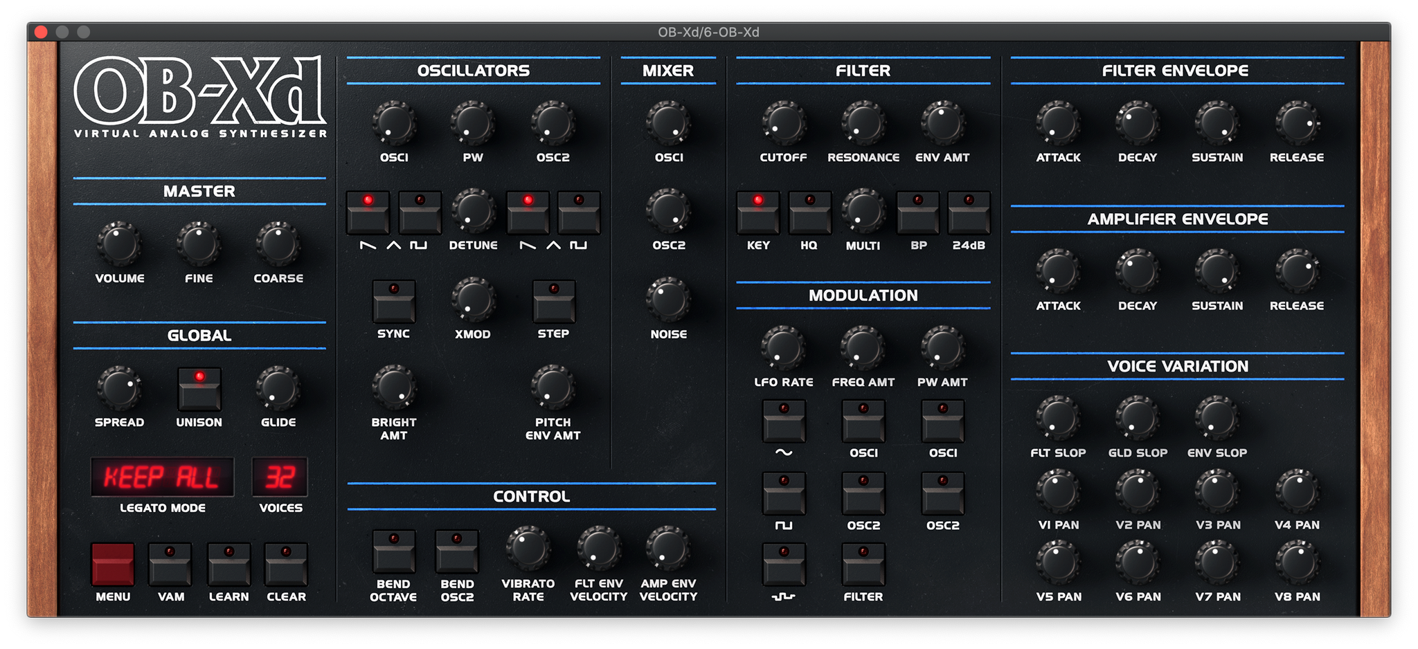
Task: Toggle the LFO sine wave button
Action: (783, 421)
